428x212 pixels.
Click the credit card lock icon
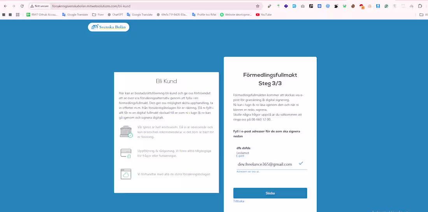tap(126, 153)
